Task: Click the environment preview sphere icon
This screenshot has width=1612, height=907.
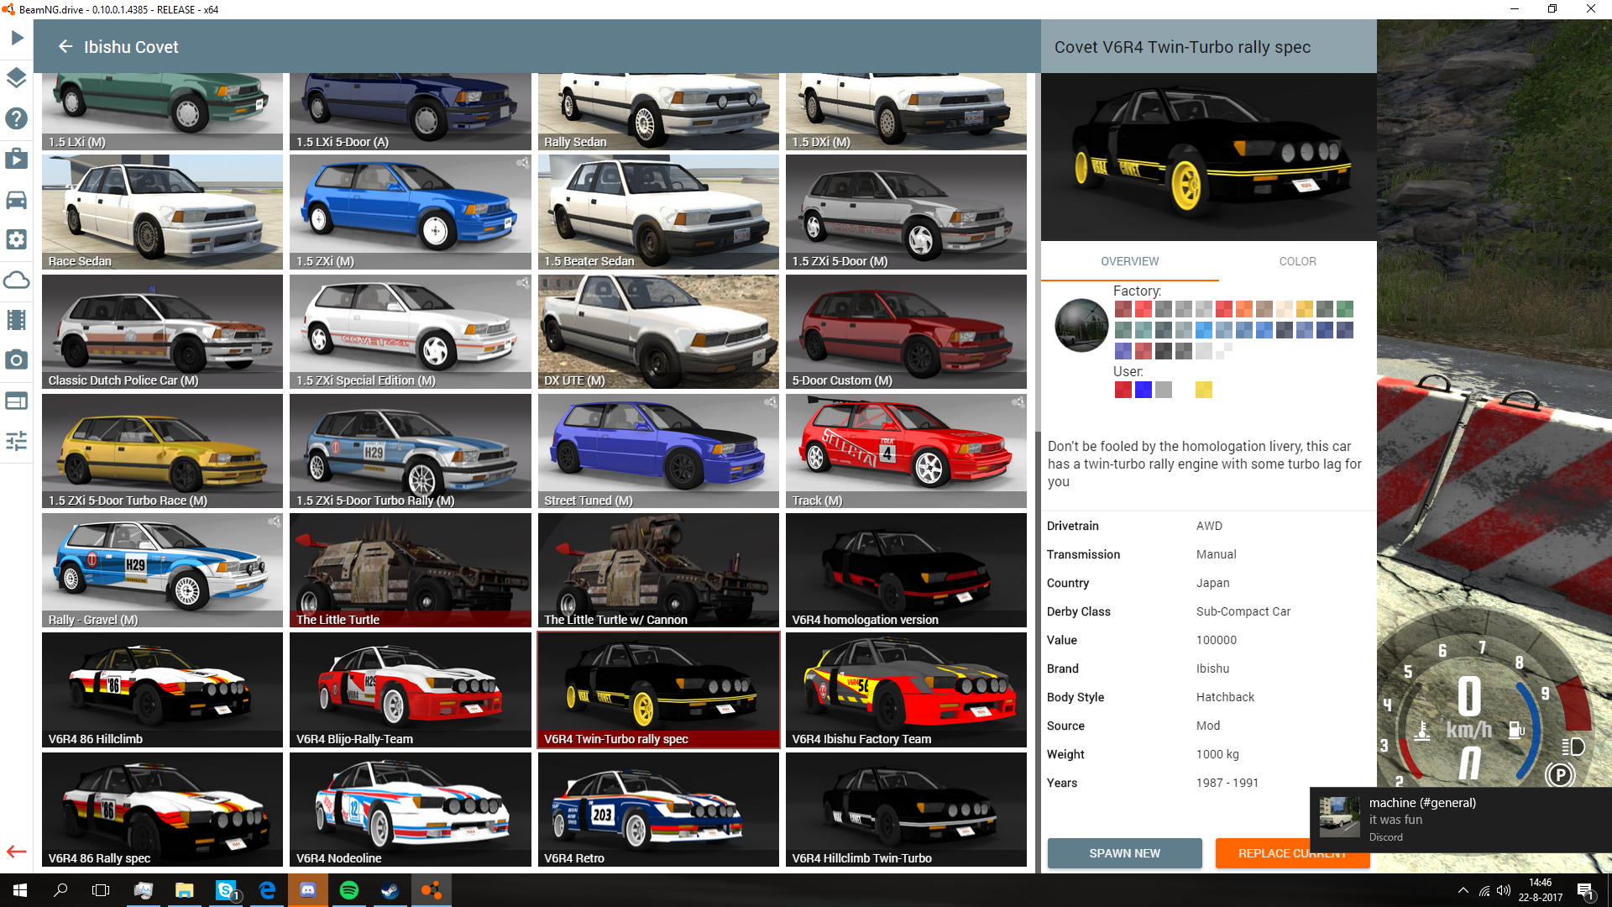Action: (x=1081, y=325)
